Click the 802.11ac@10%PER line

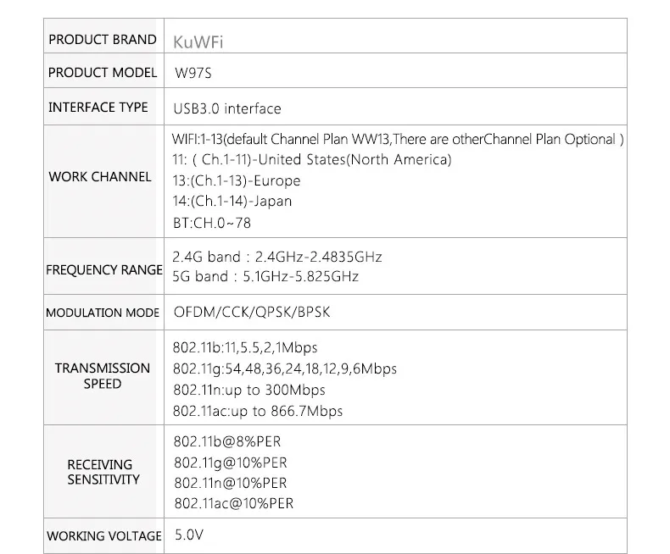click(234, 504)
